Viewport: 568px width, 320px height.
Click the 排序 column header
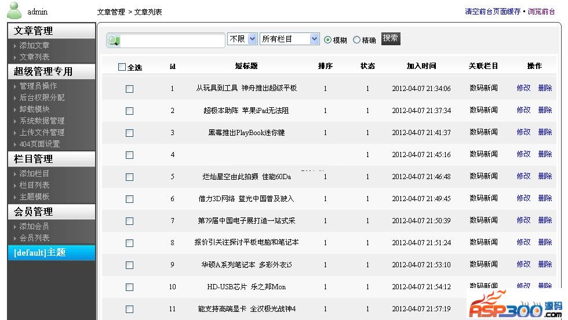pos(325,66)
